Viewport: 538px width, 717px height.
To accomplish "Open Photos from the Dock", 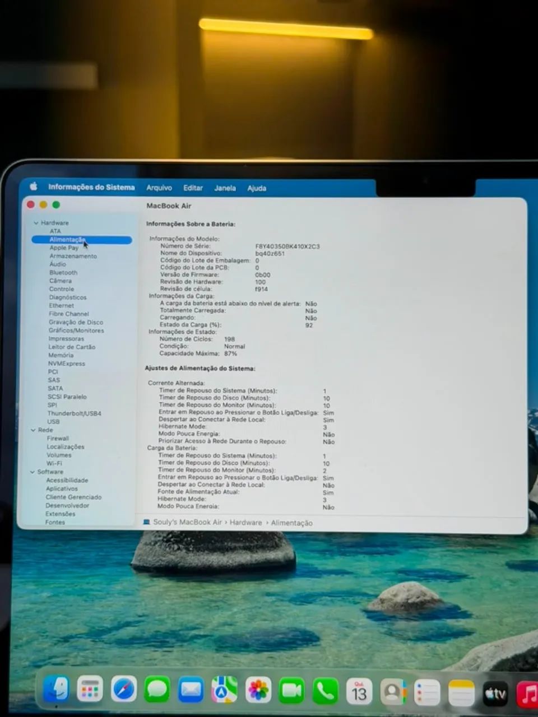I will point(258,690).
